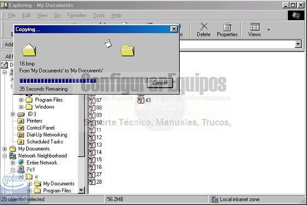This screenshot has width=307, height=205.
Task: Cancel the copying operation
Action: tap(160, 83)
